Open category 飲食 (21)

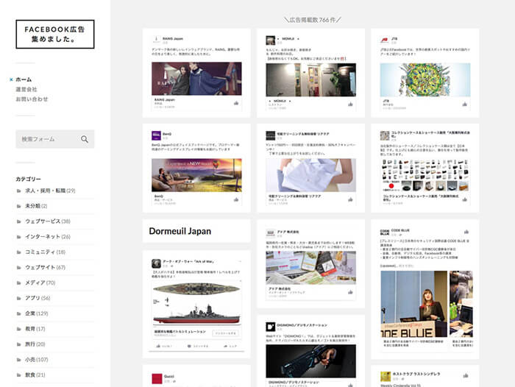click(35, 374)
